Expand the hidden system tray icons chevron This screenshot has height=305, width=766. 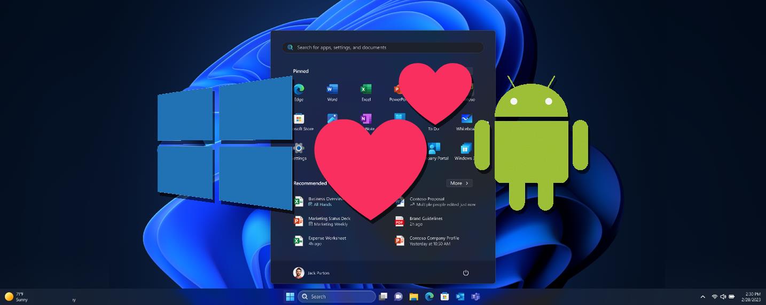(x=702, y=296)
